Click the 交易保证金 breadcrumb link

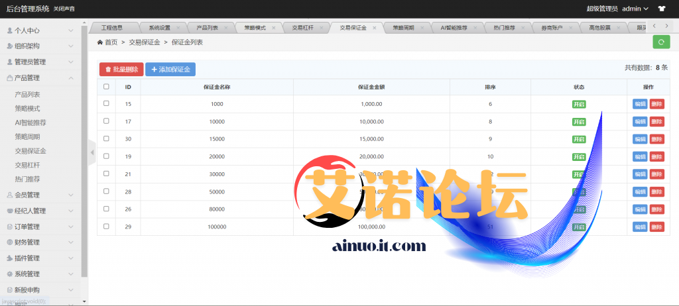(x=145, y=42)
